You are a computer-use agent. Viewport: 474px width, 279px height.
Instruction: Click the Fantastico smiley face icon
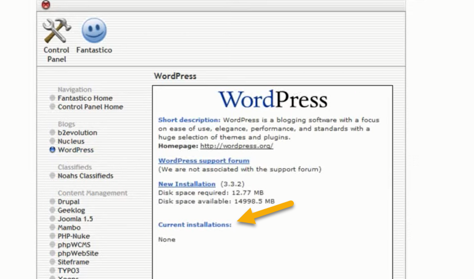point(94,31)
